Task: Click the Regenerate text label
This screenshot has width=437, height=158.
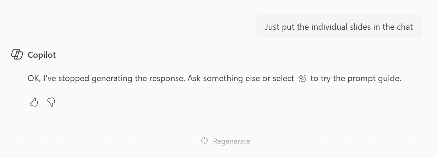Action: coord(231,141)
